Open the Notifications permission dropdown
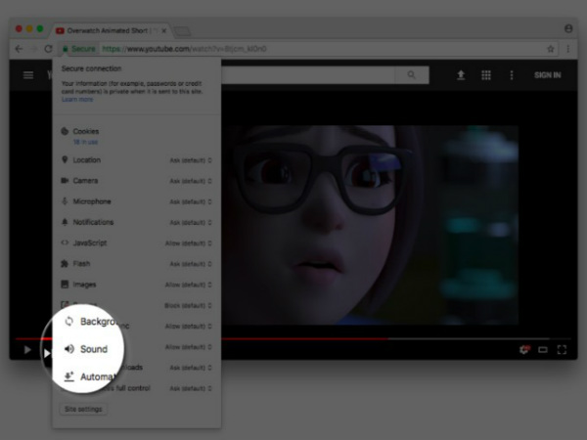587x440 pixels. coord(190,222)
